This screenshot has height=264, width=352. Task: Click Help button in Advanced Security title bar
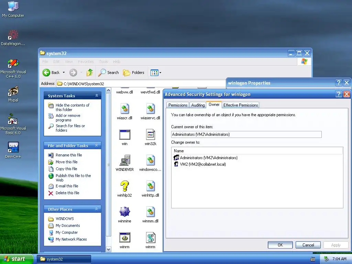click(x=339, y=94)
